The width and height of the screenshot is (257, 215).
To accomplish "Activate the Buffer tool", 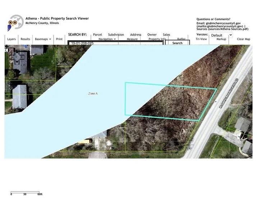I will click(x=181, y=39).
